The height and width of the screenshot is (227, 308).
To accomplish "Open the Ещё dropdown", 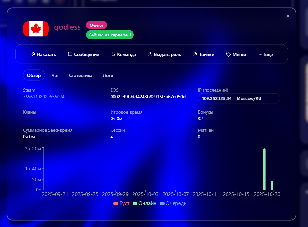I will click(x=265, y=54).
